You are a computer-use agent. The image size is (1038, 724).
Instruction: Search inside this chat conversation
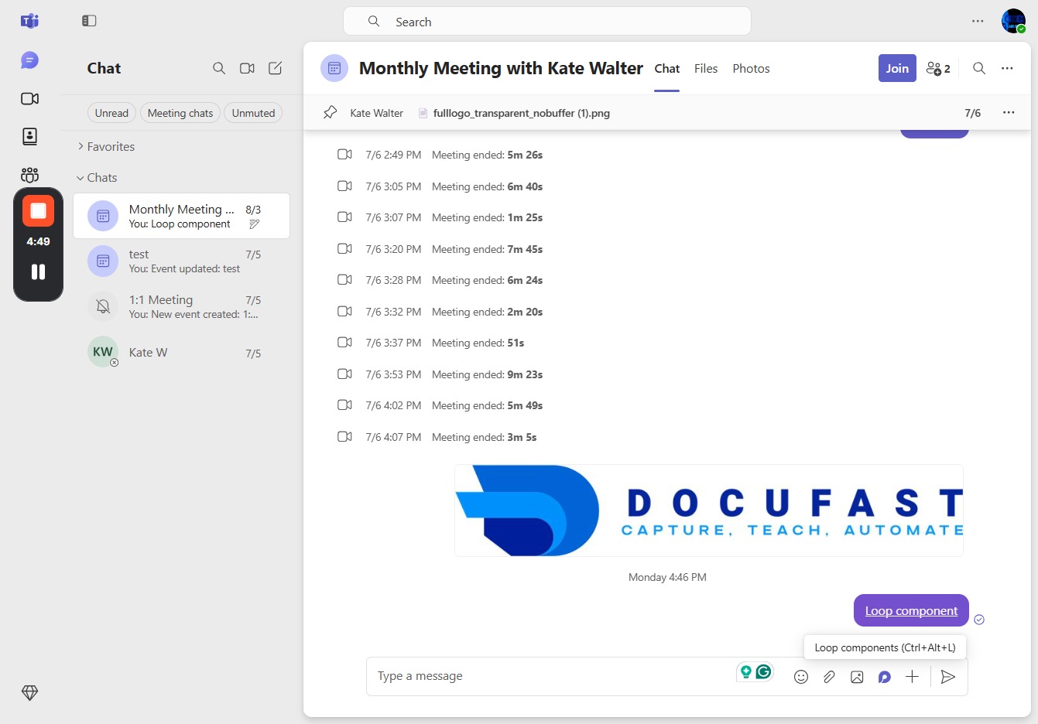tap(979, 68)
